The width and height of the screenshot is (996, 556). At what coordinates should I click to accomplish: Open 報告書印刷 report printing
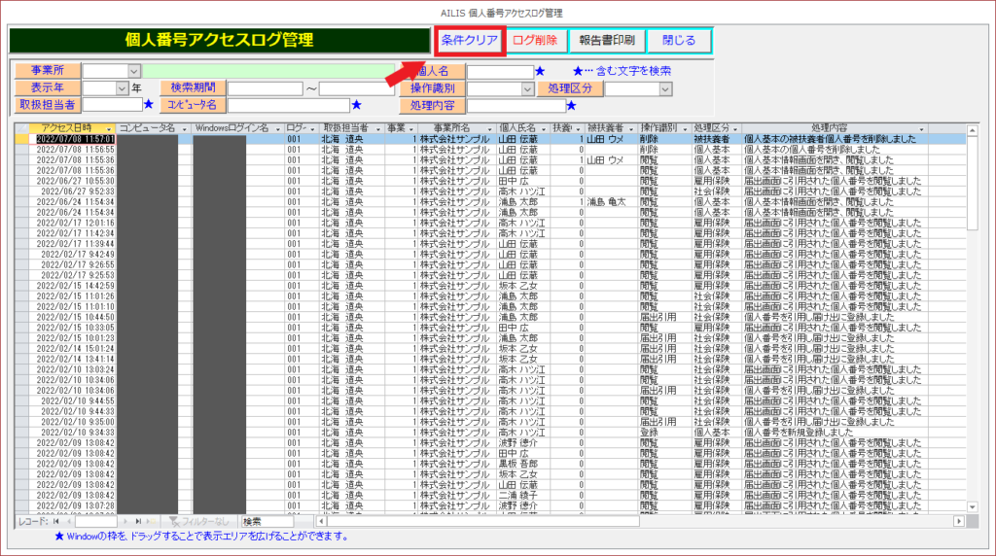606,40
